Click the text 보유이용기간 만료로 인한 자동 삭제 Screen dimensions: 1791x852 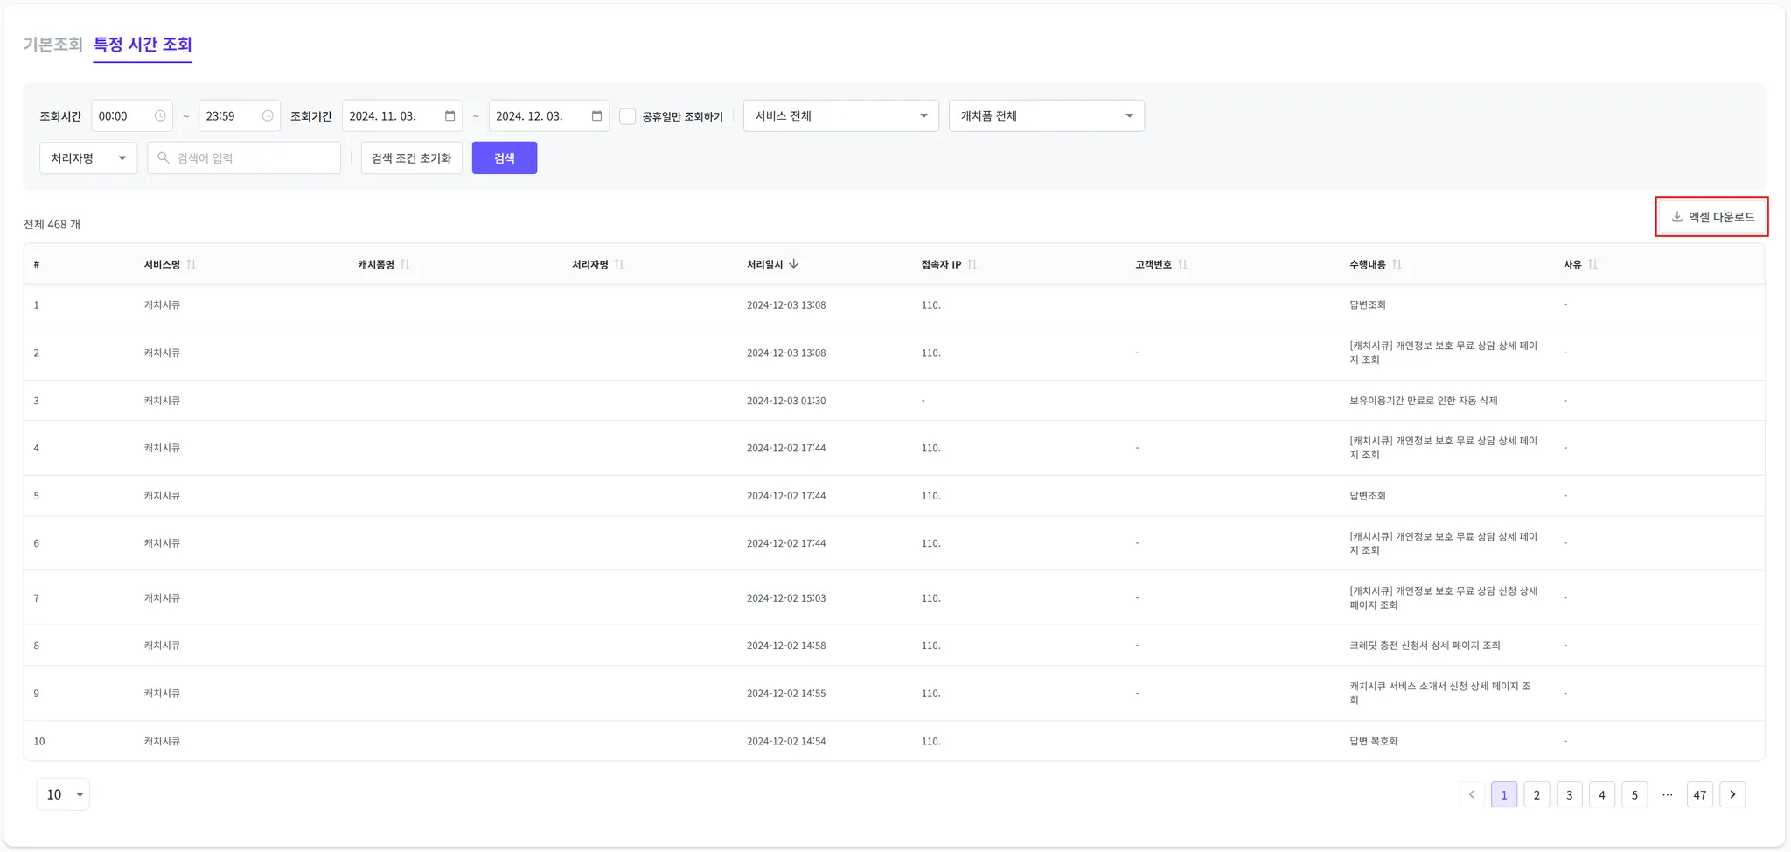[1424, 401]
